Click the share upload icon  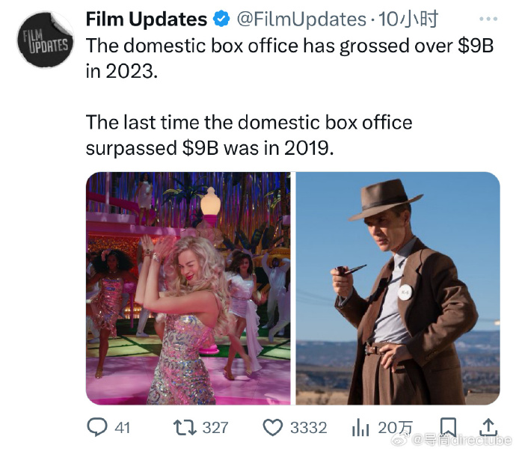(489, 427)
